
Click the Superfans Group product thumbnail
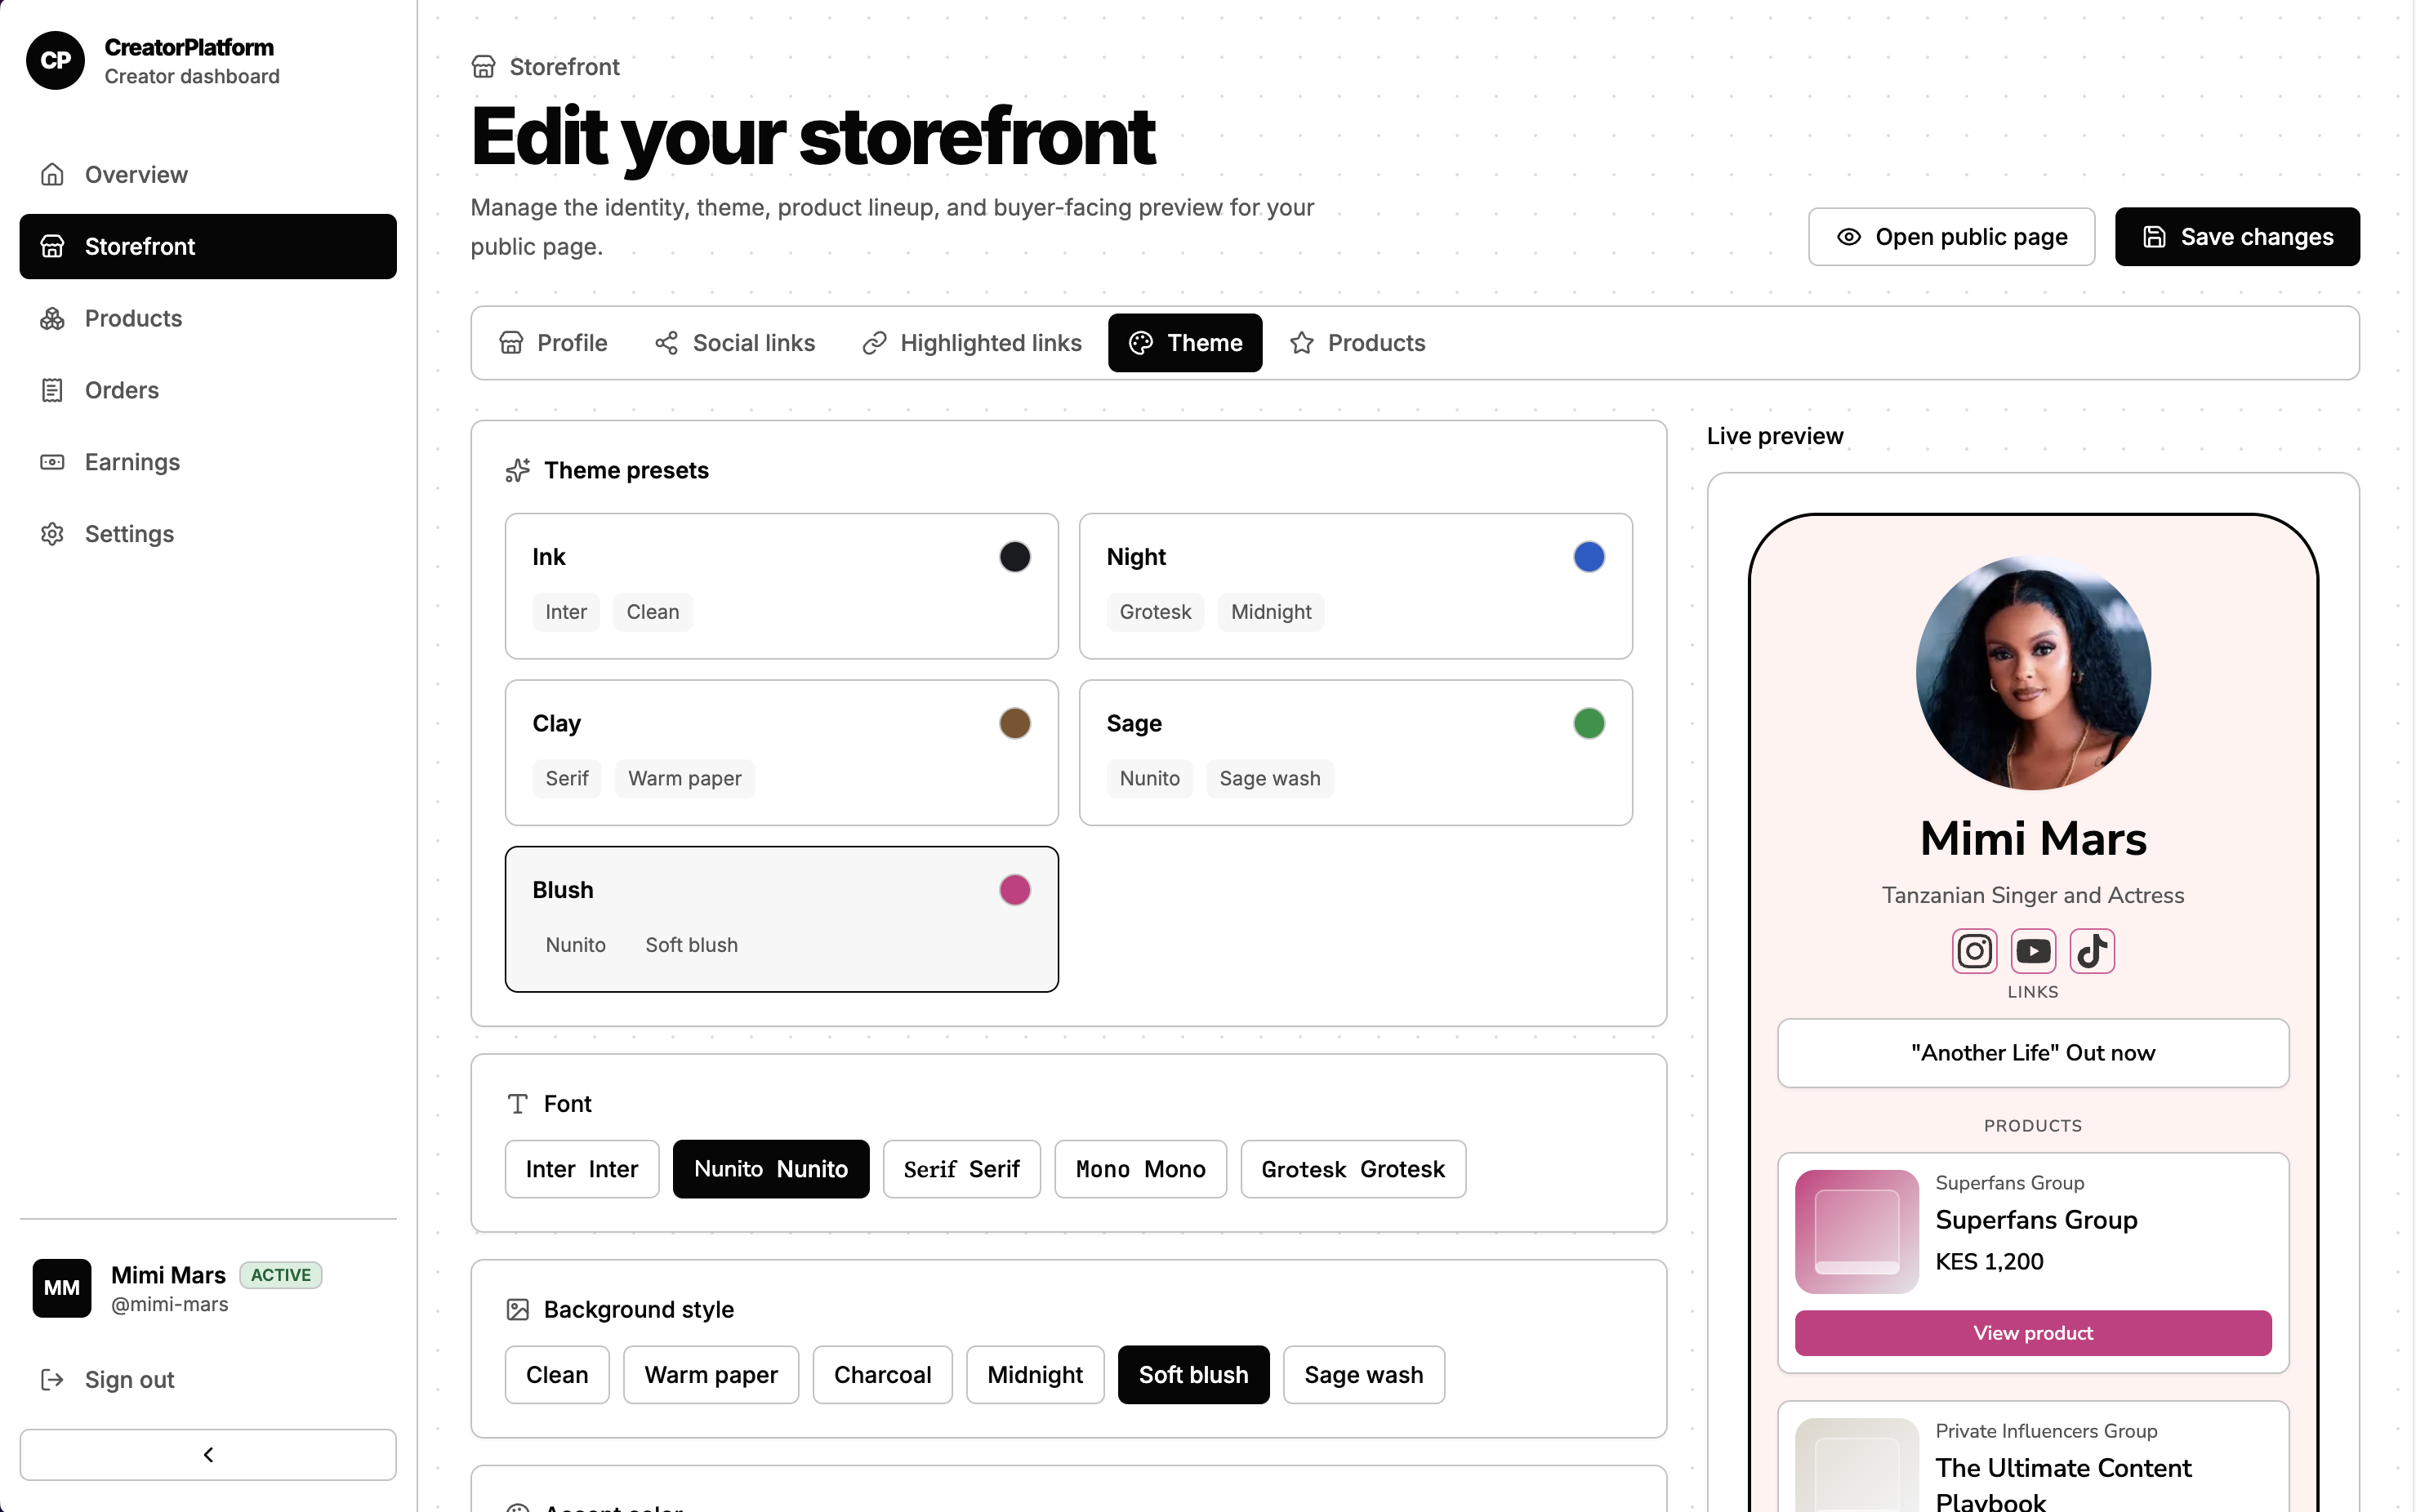[x=1857, y=1232]
